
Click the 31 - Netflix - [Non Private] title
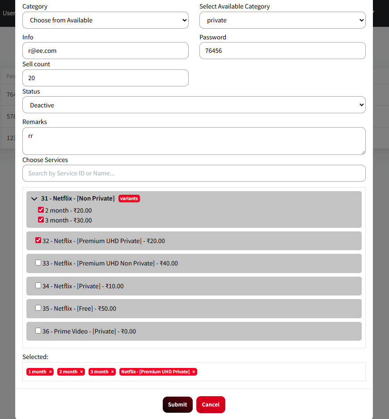point(78,199)
